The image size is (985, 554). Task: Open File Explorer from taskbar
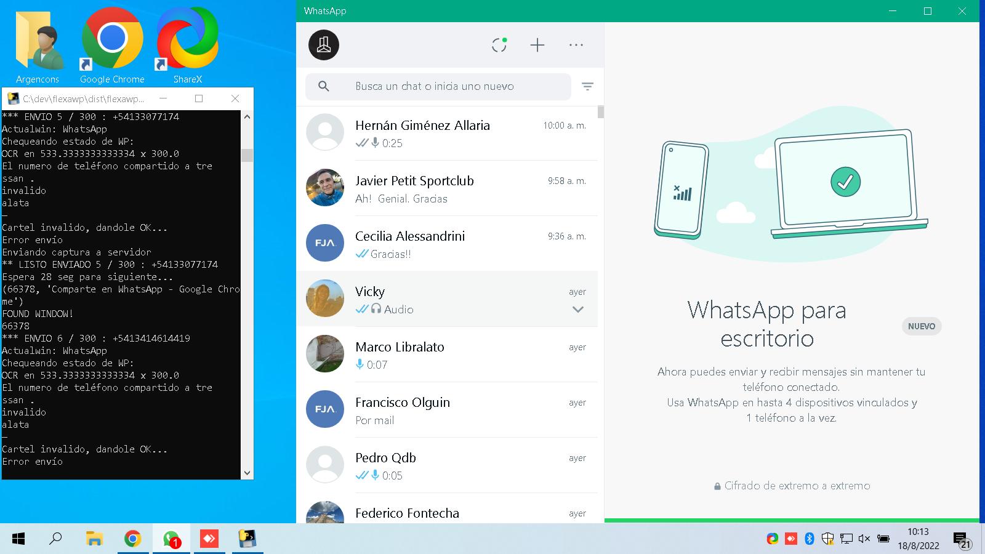coord(94,539)
